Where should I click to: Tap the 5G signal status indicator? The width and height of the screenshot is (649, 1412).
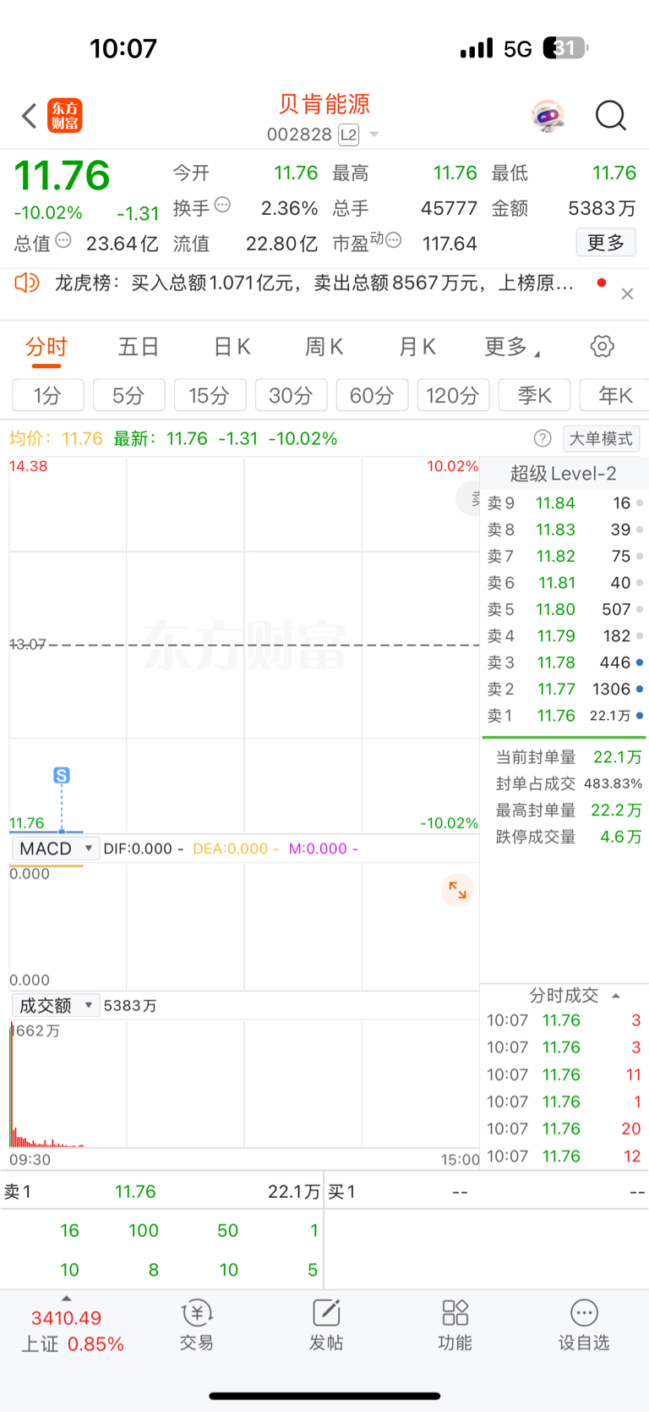click(518, 49)
